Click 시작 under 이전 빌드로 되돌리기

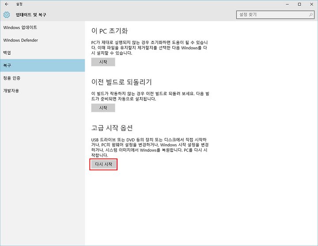coord(103,108)
